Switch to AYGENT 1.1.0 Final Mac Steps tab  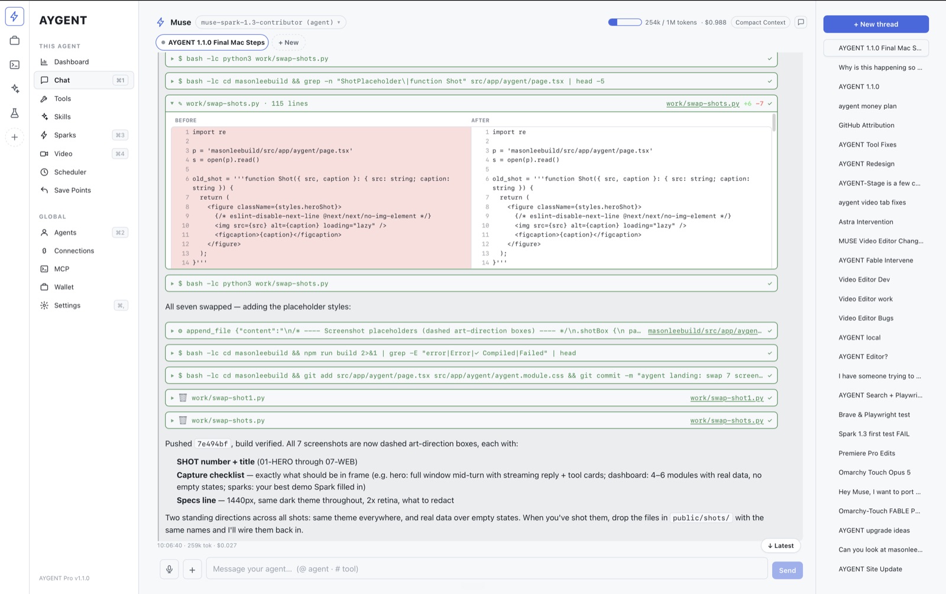pos(212,43)
